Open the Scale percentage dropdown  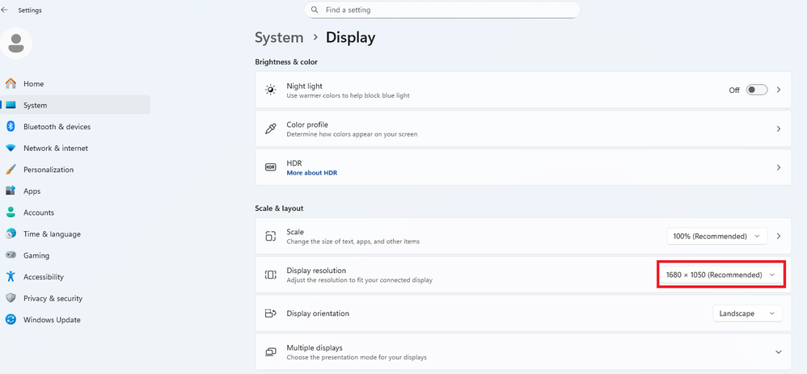point(716,237)
